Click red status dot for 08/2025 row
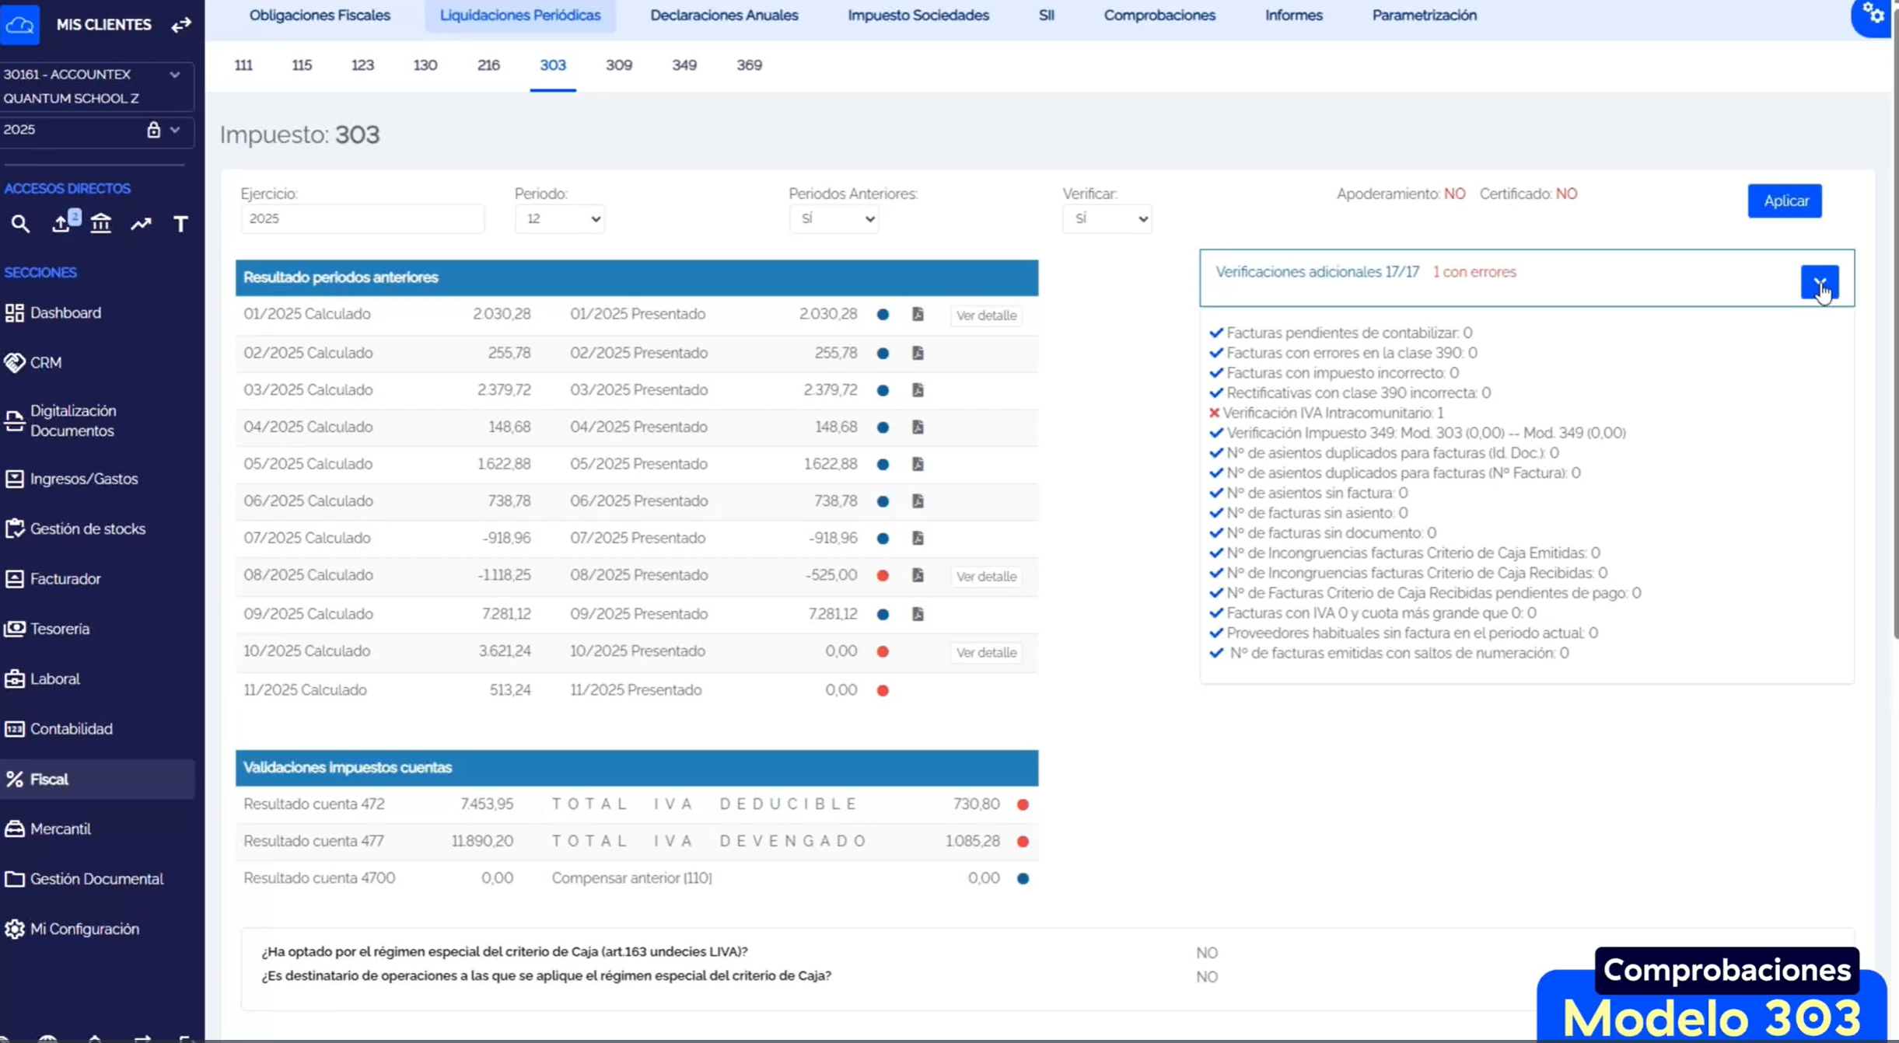 click(883, 576)
